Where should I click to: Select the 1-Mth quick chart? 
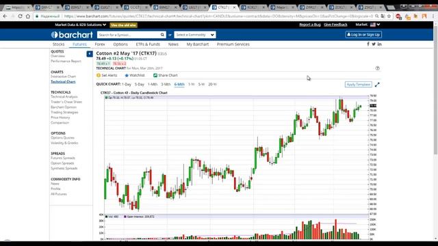[x=153, y=84]
